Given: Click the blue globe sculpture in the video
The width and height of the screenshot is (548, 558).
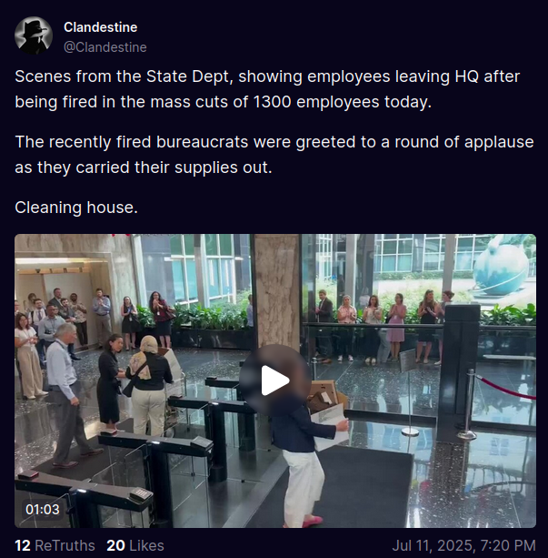Looking at the screenshot, I should (x=501, y=266).
